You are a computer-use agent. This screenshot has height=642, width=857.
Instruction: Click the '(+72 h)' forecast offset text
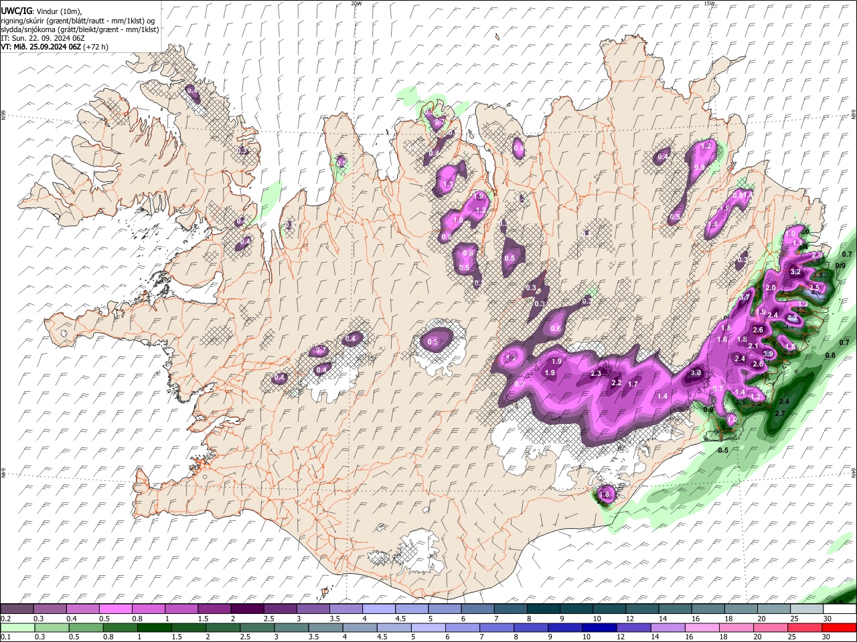(96, 47)
